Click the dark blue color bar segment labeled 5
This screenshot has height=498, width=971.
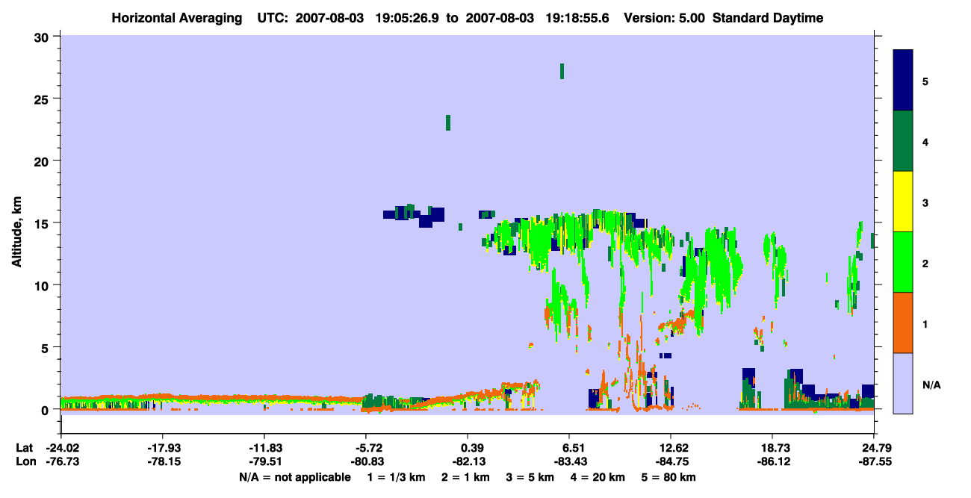click(903, 81)
